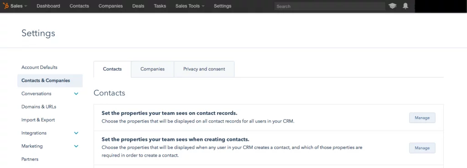The width and height of the screenshot is (467, 168).
Task: Expand the Integrations sidebar section
Action: point(76,133)
